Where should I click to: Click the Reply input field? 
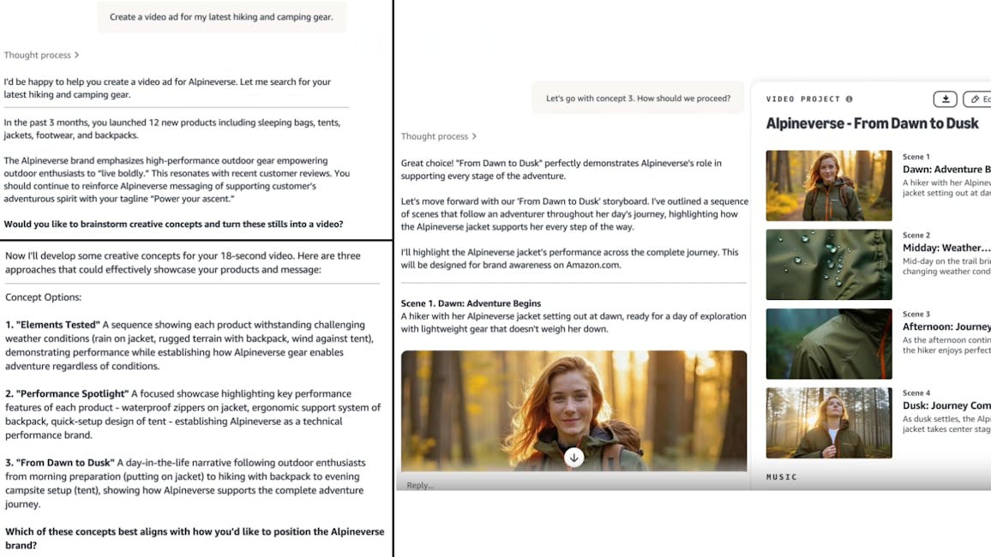[x=572, y=485]
